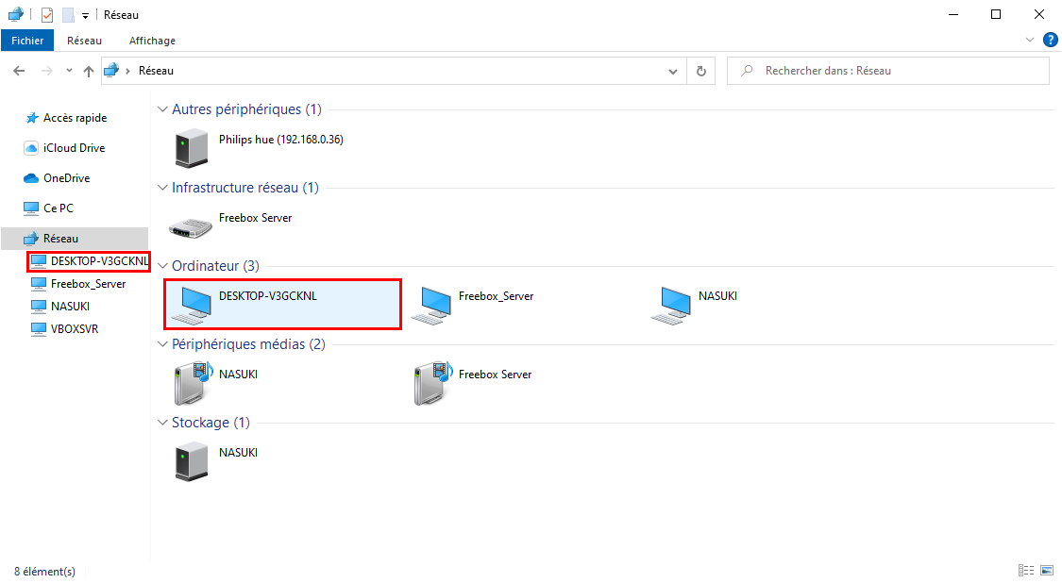This screenshot has width=1062, height=583.
Task: Select Réseau in the navigation pane
Action: [x=75, y=239]
